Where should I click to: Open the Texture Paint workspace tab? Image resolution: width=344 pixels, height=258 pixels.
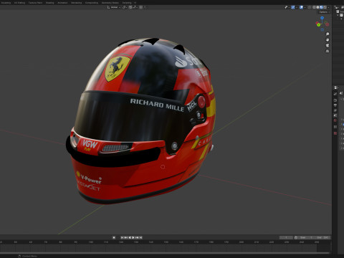click(x=35, y=3)
